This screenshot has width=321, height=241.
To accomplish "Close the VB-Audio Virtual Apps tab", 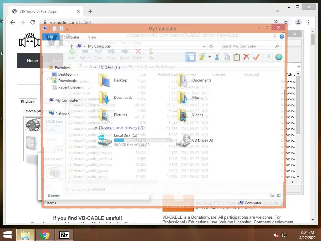I will click(x=78, y=11).
